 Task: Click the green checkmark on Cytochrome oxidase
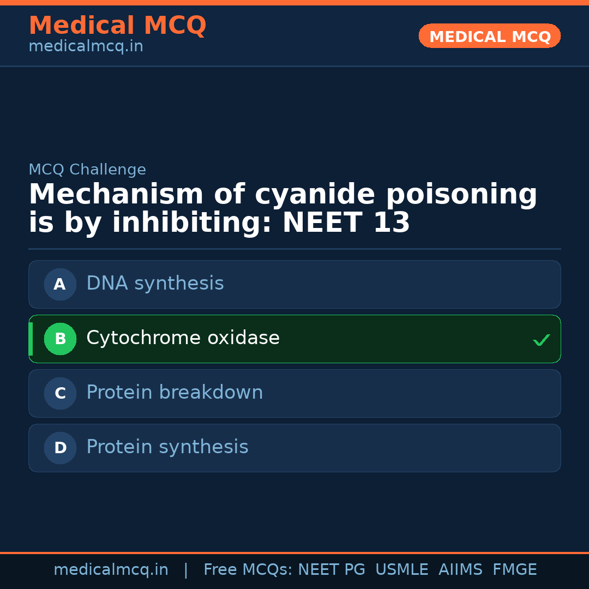[541, 340]
